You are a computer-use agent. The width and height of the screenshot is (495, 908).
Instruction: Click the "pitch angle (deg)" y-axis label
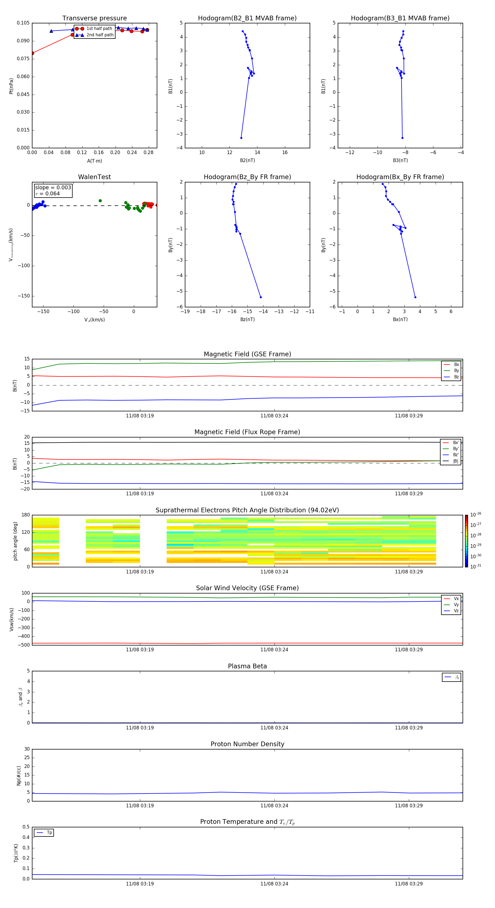pyautogui.click(x=15, y=541)
